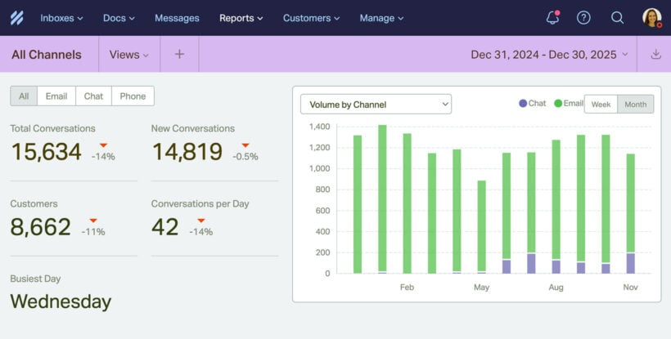Go to Messages in the navigation
This screenshot has width=671, height=339.
pos(177,17)
